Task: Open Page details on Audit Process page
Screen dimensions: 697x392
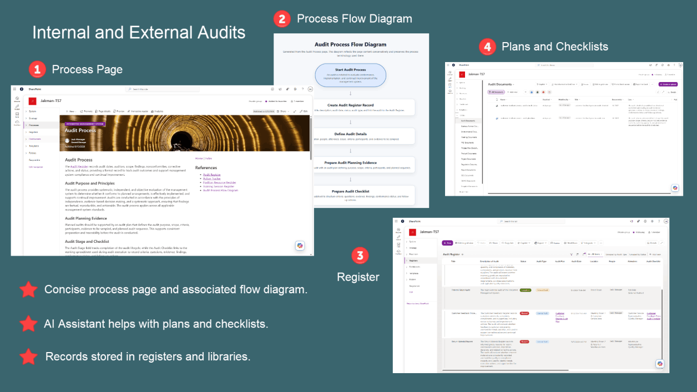Action: pyautogui.click(x=103, y=111)
